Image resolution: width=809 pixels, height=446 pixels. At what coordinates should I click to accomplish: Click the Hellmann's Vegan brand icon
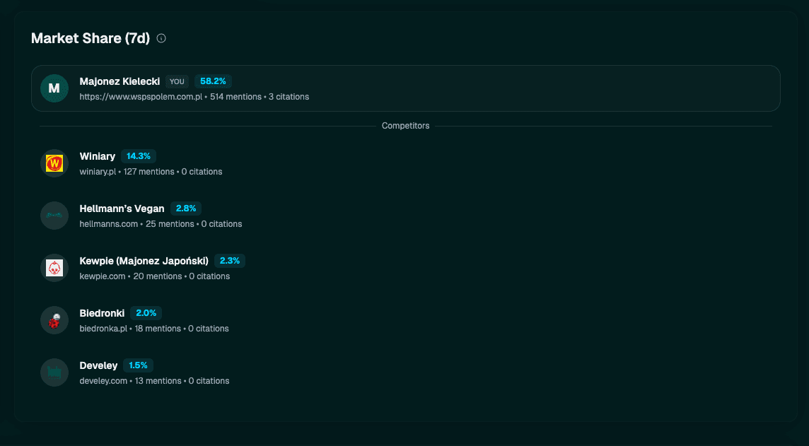54,216
